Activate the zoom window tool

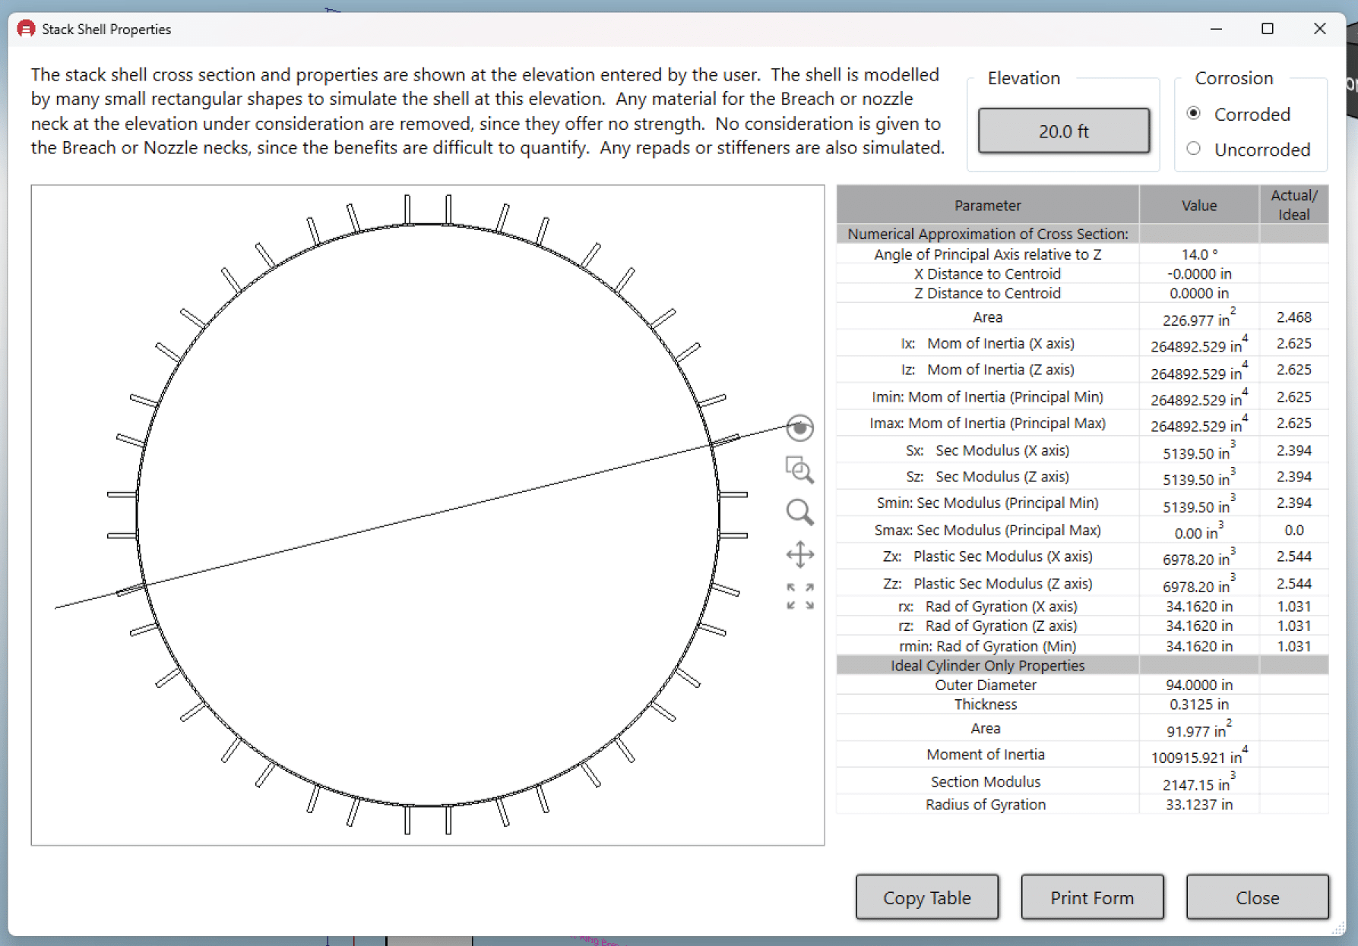tap(799, 470)
